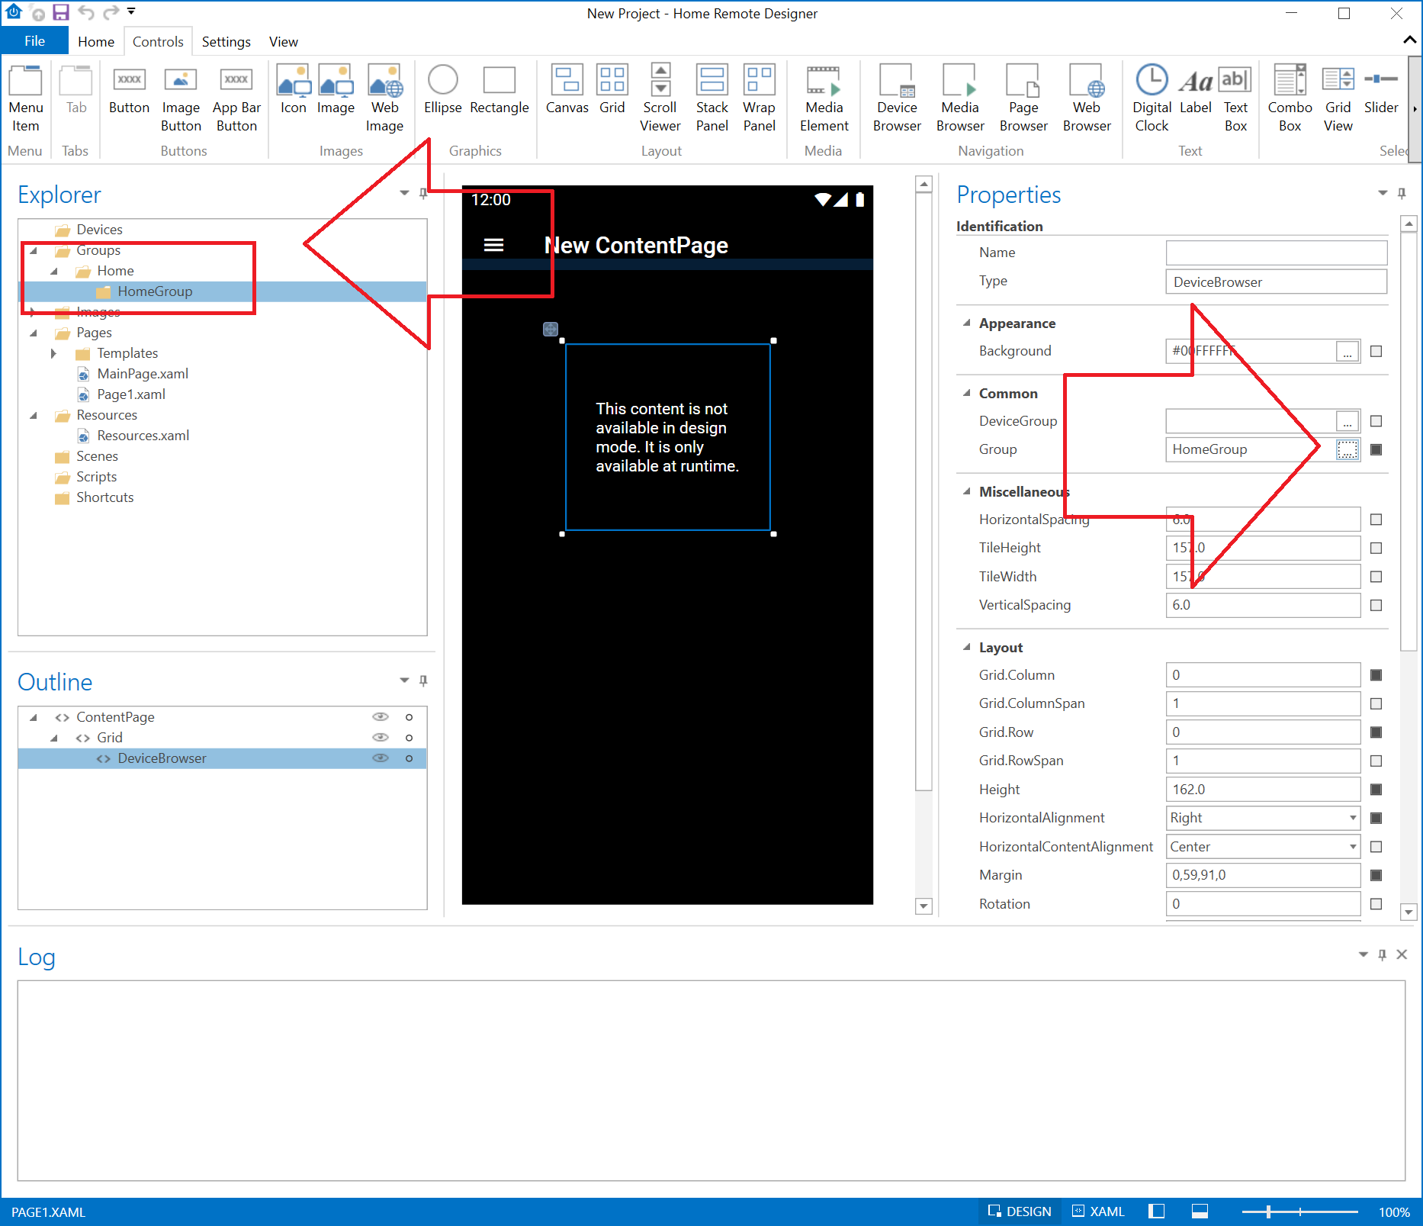This screenshot has width=1423, height=1226.
Task: Open the phone preview hamburger menu
Action: coord(493,245)
